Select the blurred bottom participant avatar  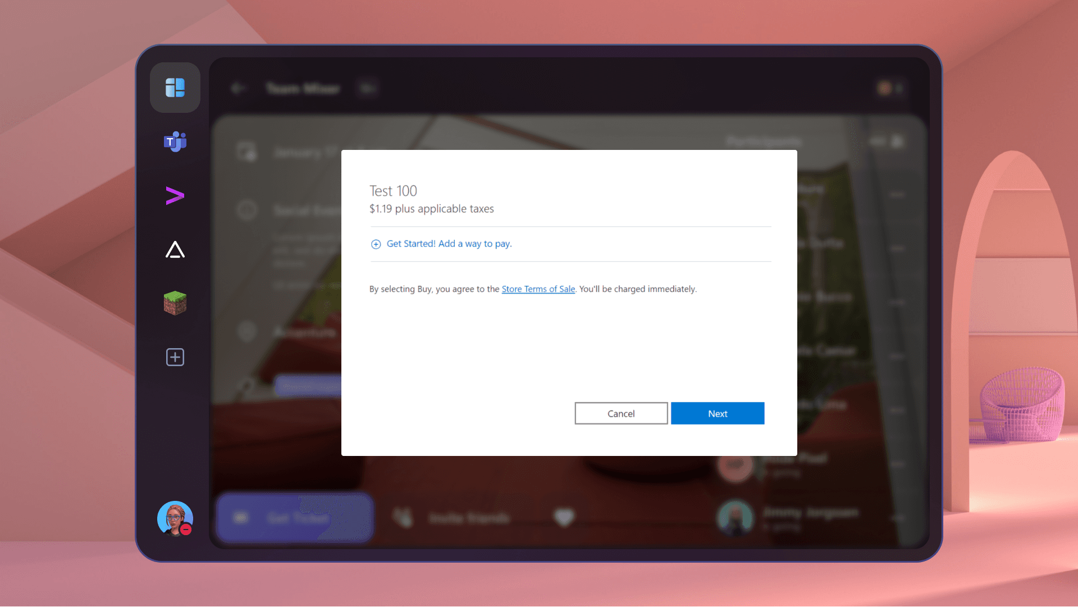coord(735,517)
